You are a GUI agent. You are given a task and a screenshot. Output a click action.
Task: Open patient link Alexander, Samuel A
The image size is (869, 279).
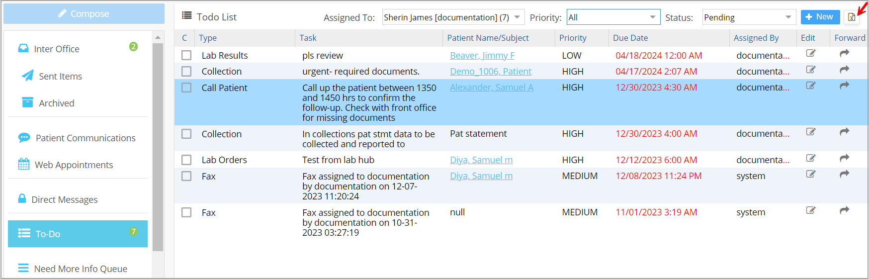pyautogui.click(x=492, y=88)
